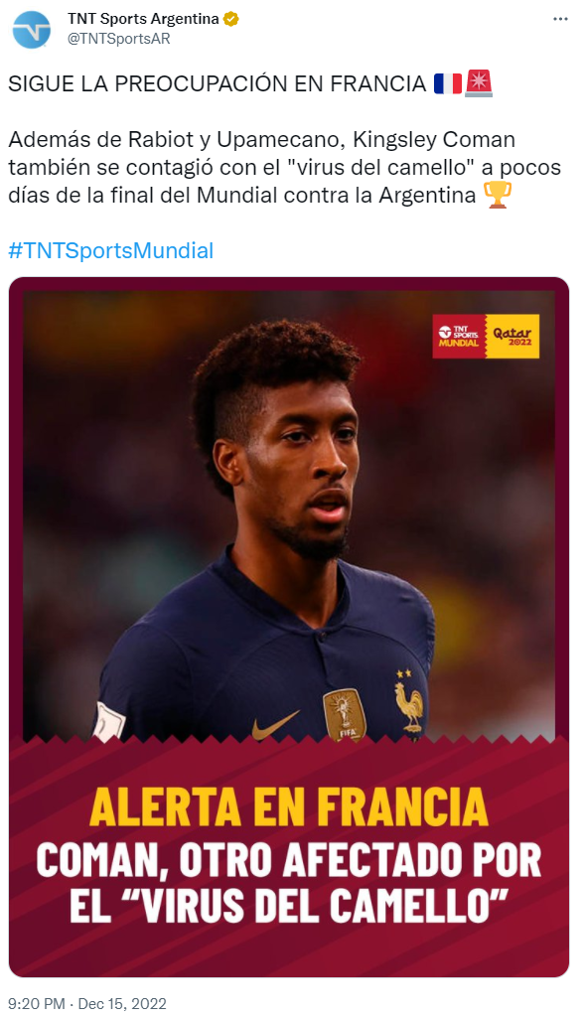Click the red siren emoji
Screen dimensions: 584x1018
click(478, 83)
